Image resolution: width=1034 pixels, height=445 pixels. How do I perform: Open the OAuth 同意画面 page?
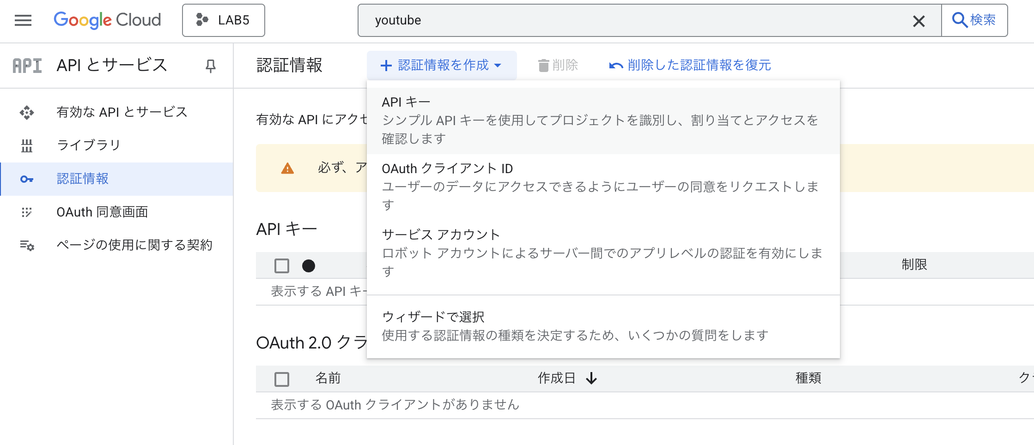click(x=102, y=212)
